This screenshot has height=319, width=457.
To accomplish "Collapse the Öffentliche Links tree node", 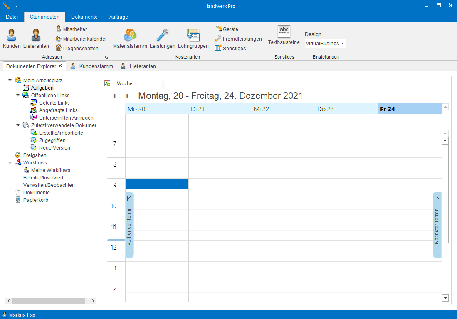I will (x=18, y=96).
